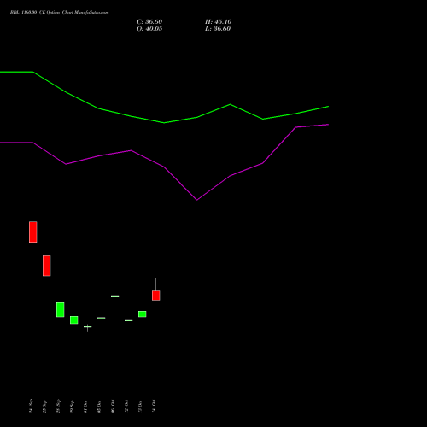The image size is (427, 427).
Task: Click the 14 Oct date label
Action: pyautogui.click(x=154, y=407)
